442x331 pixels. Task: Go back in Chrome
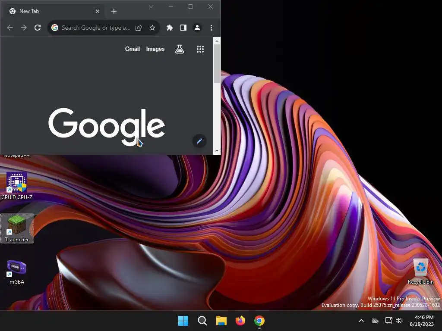click(10, 28)
